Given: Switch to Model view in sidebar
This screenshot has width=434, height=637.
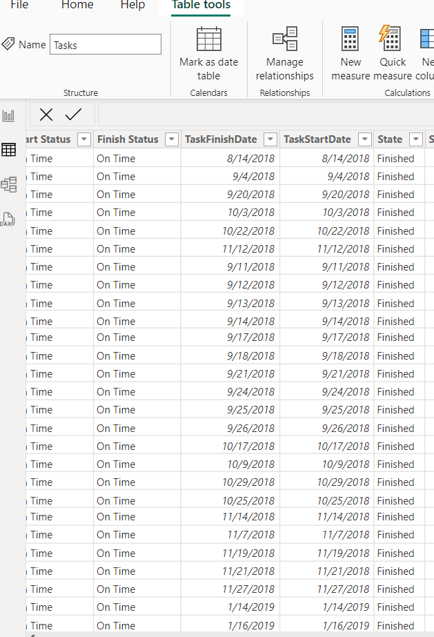Looking at the screenshot, I should click(x=8, y=184).
